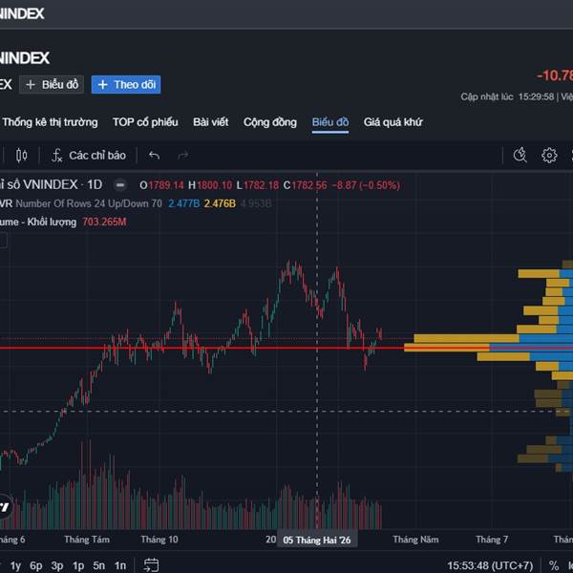Open the candlestick chart style menu

coord(22,155)
